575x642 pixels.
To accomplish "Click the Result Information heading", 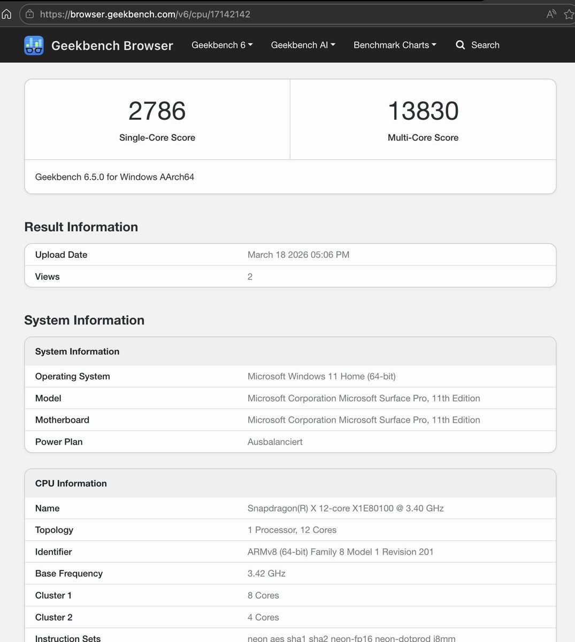I will [81, 227].
